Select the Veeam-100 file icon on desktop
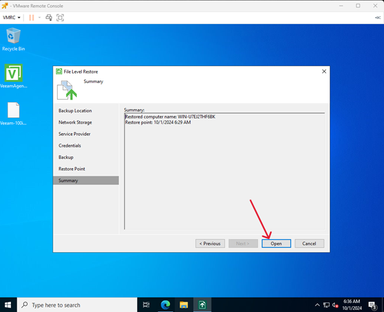 click(13, 113)
